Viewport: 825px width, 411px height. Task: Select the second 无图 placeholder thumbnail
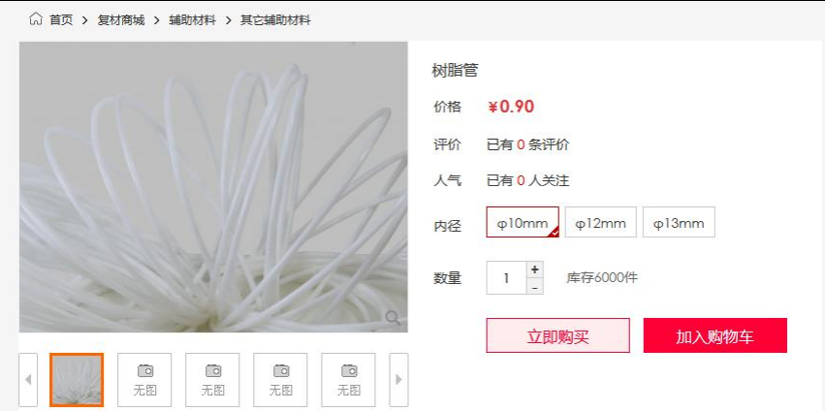[212, 379]
